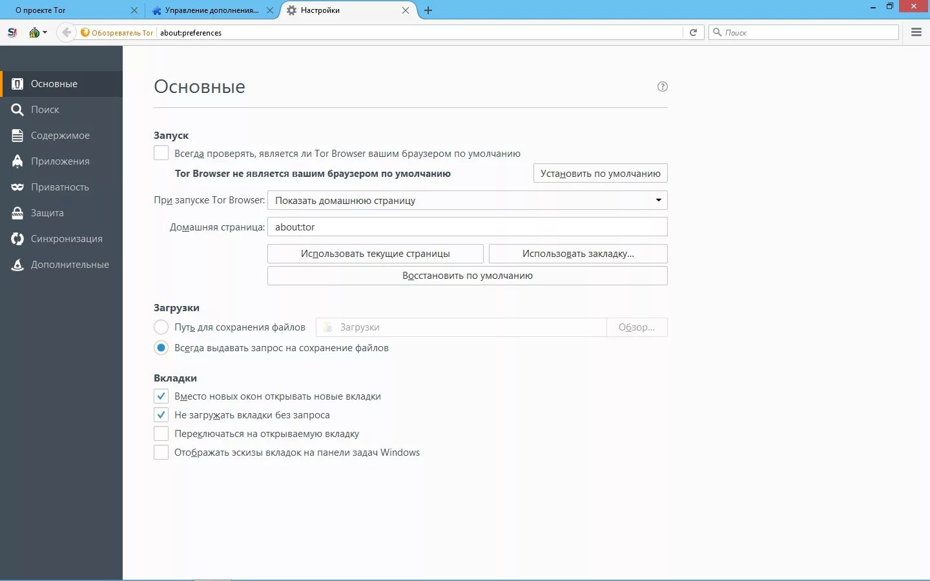
Task: Click the Синхронизация sync sidebar icon
Action: pyautogui.click(x=17, y=239)
